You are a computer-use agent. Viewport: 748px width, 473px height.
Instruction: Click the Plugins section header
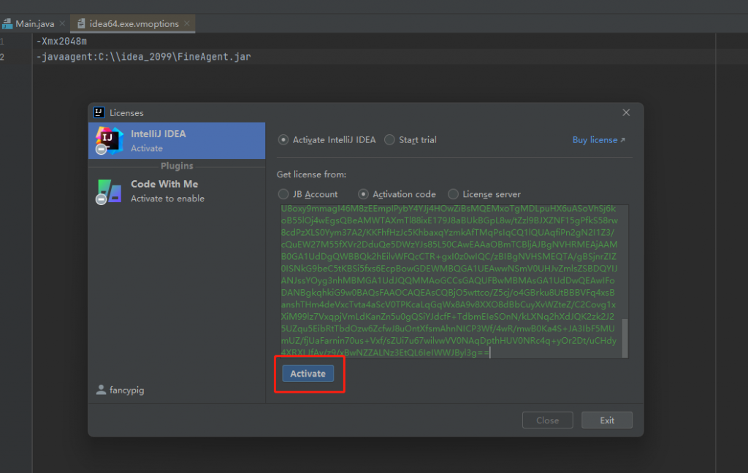point(177,166)
